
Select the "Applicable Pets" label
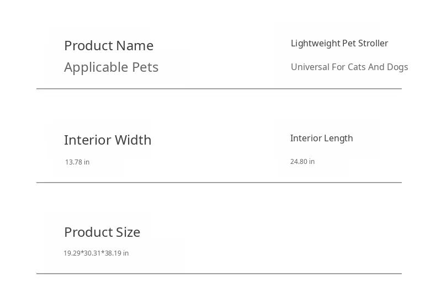(x=111, y=67)
